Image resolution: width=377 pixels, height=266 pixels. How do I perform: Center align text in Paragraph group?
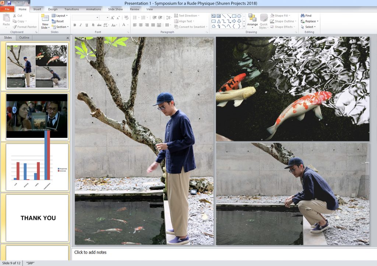pyautogui.click(x=141, y=25)
